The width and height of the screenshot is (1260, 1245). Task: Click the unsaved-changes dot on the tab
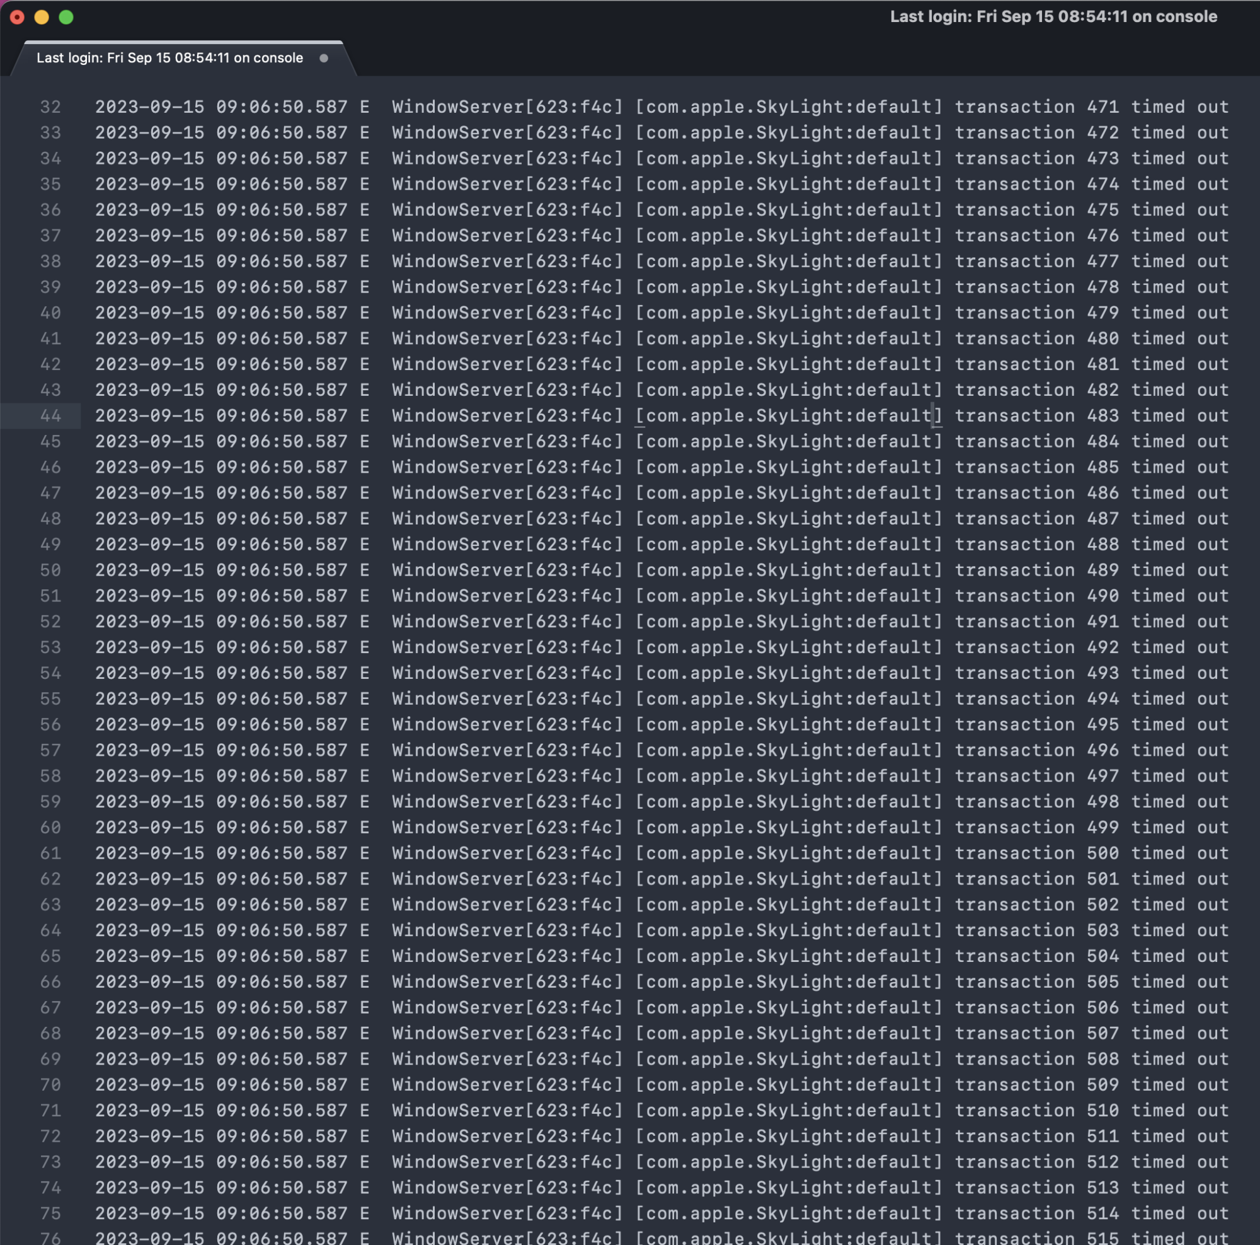point(323,58)
